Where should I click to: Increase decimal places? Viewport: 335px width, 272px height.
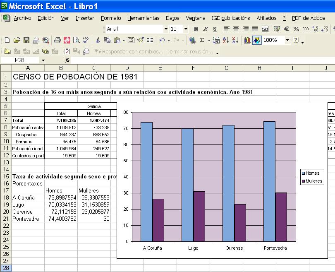click(x=315, y=29)
